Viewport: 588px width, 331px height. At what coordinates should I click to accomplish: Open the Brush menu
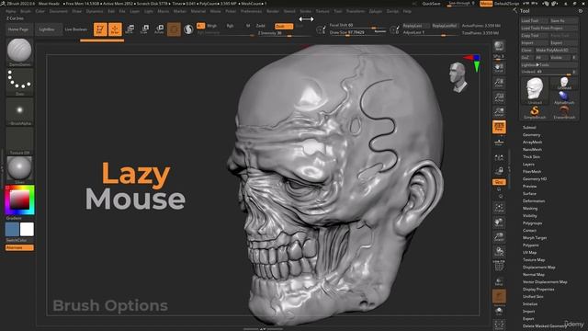26,11
